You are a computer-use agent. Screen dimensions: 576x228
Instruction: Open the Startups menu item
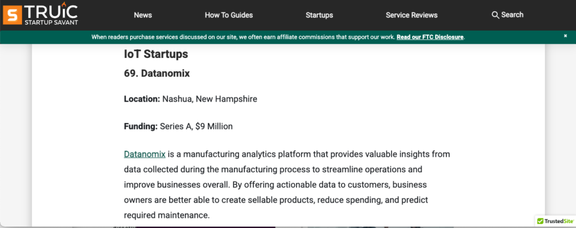319,15
